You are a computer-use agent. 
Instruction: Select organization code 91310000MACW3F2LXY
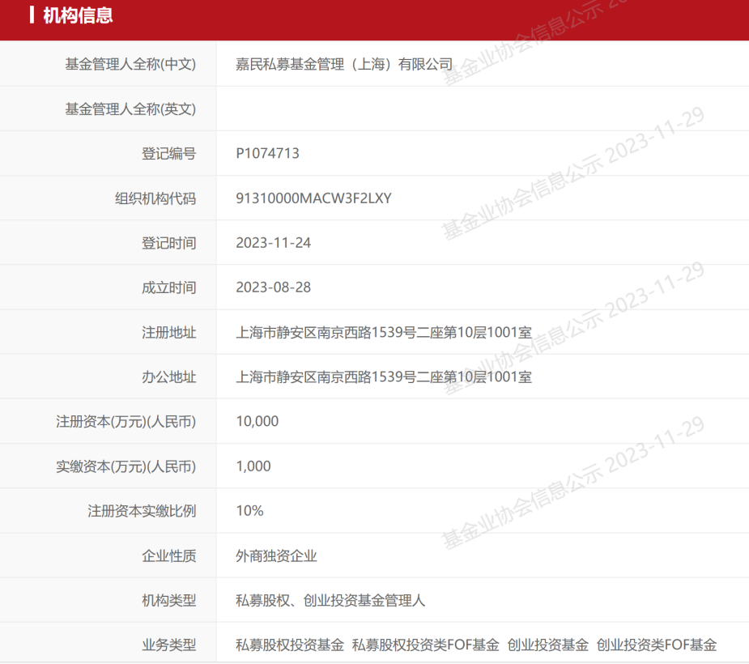point(313,198)
